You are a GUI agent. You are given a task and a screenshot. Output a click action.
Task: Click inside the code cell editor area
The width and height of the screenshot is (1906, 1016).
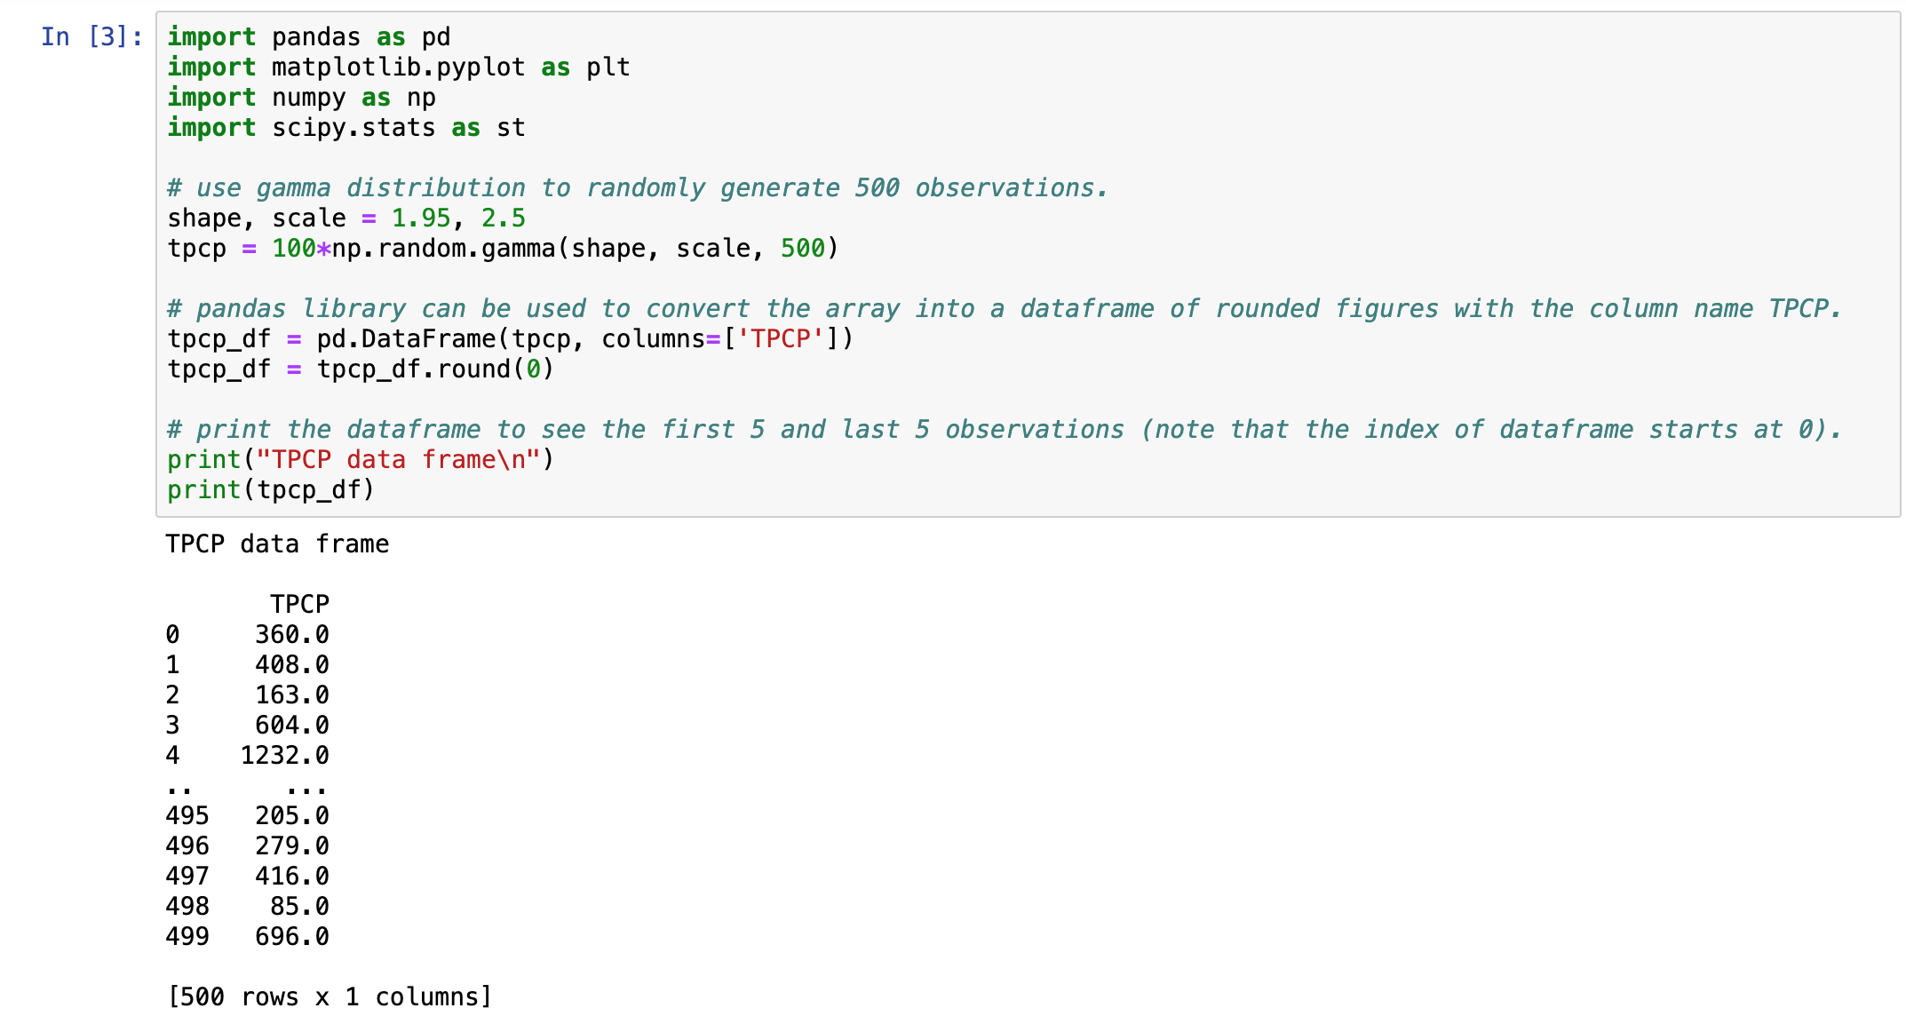tap(1028, 264)
